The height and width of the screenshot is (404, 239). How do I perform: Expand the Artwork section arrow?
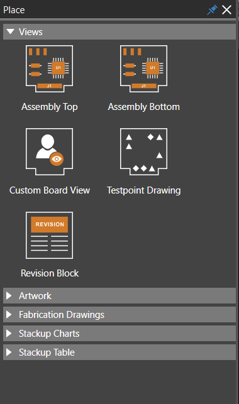coord(9,295)
